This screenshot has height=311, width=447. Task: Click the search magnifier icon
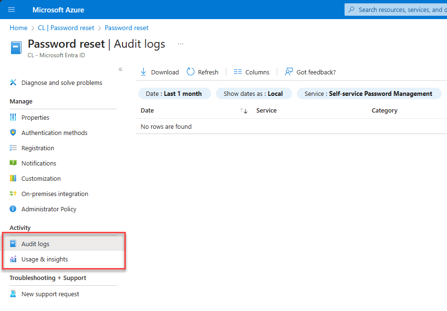coord(352,10)
